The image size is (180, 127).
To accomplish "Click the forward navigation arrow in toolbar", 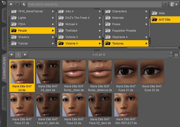I will click(x=17, y=4).
